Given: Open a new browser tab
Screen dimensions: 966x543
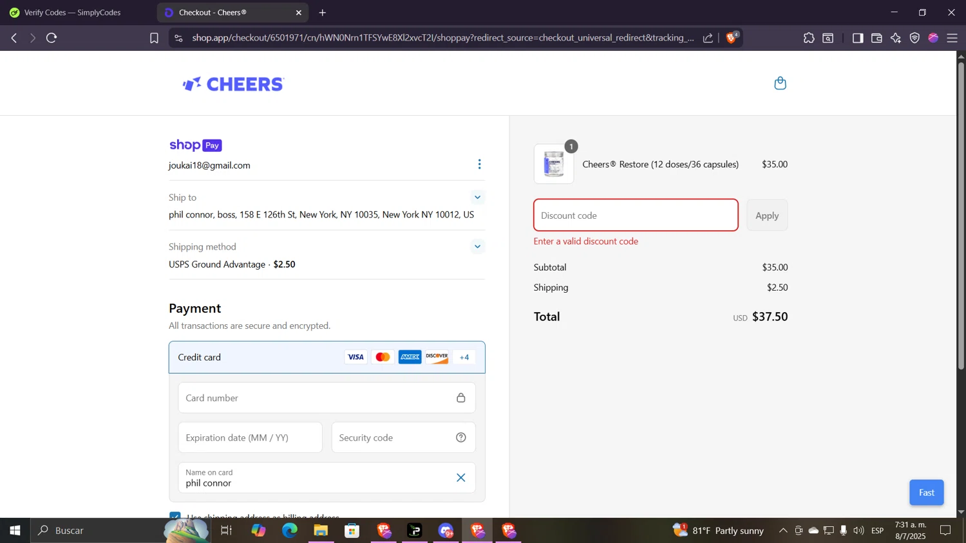Looking at the screenshot, I should pyautogui.click(x=323, y=13).
